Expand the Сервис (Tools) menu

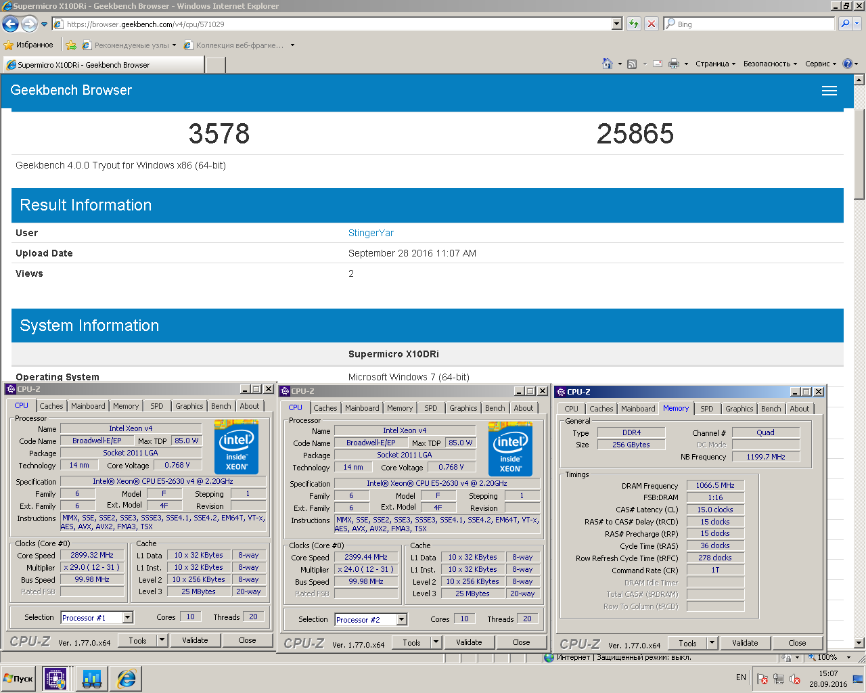point(821,64)
